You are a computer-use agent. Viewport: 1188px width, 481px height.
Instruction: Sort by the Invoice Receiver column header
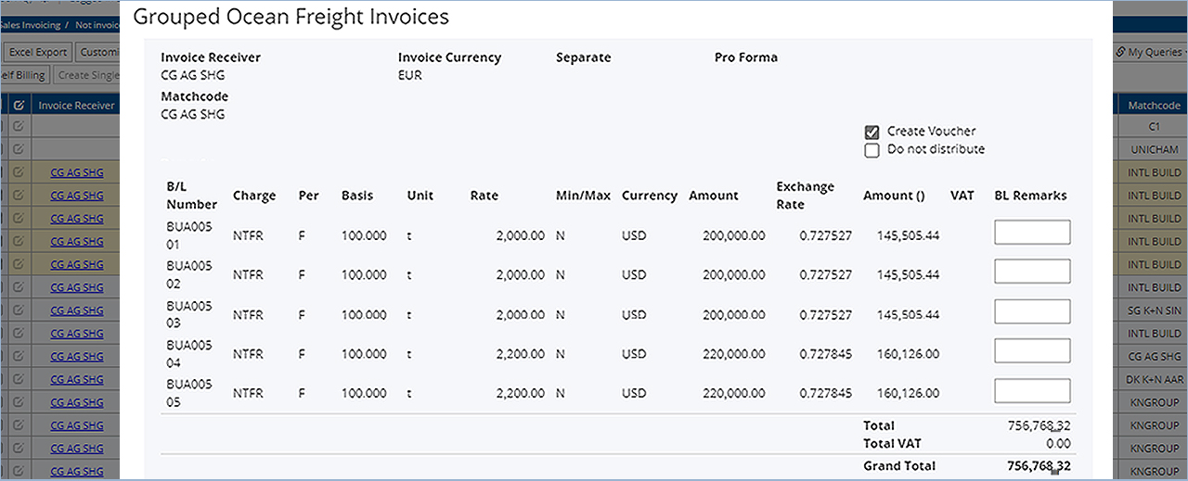pyautogui.click(x=77, y=106)
